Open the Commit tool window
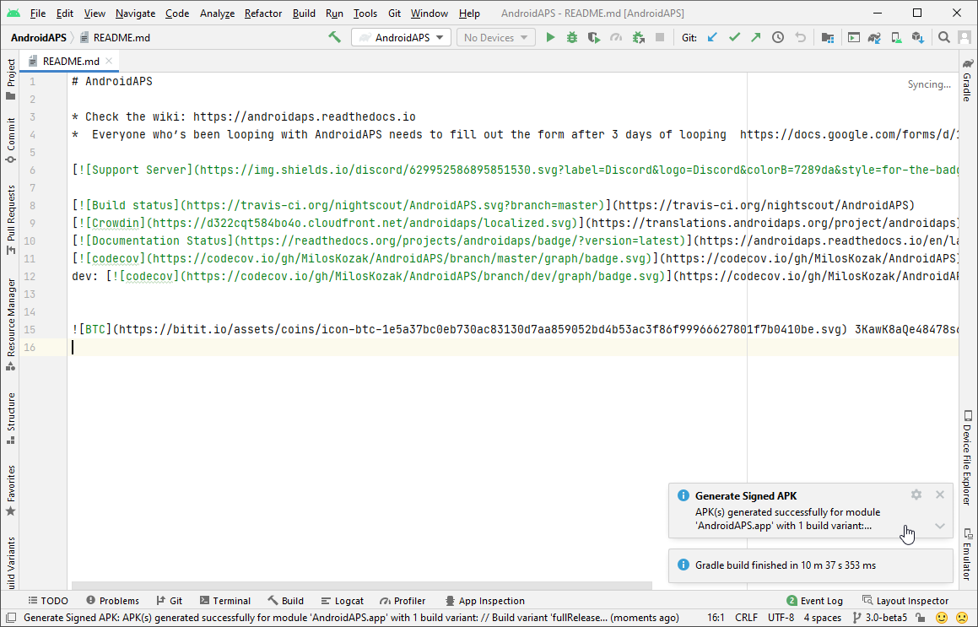The height and width of the screenshot is (627, 978). (x=10, y=140)
